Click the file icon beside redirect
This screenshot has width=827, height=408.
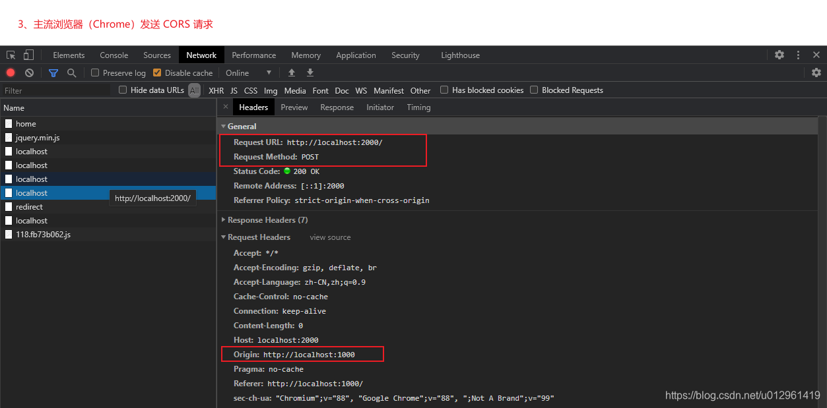pos(9,207)
